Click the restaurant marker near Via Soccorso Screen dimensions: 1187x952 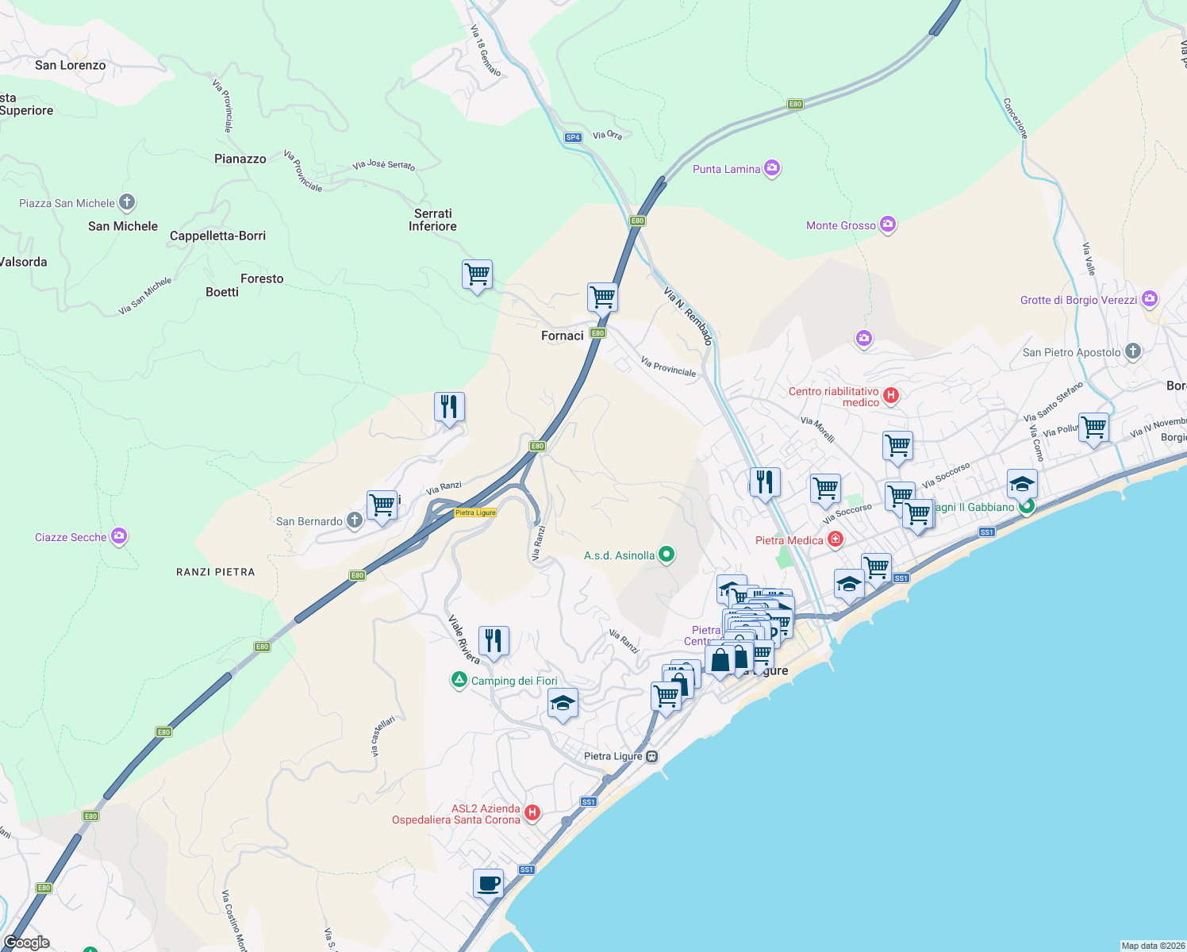[x=764, y=481]
